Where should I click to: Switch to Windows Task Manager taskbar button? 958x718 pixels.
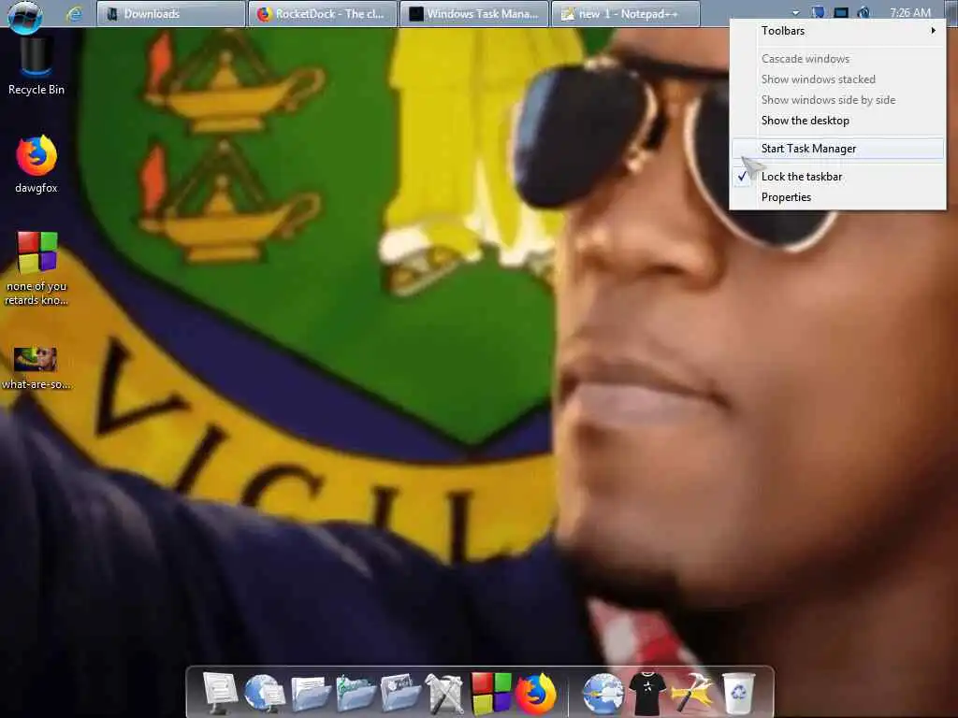click(474, 13)
